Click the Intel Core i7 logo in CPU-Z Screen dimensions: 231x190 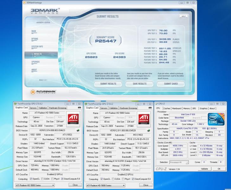tap(216, 119)
